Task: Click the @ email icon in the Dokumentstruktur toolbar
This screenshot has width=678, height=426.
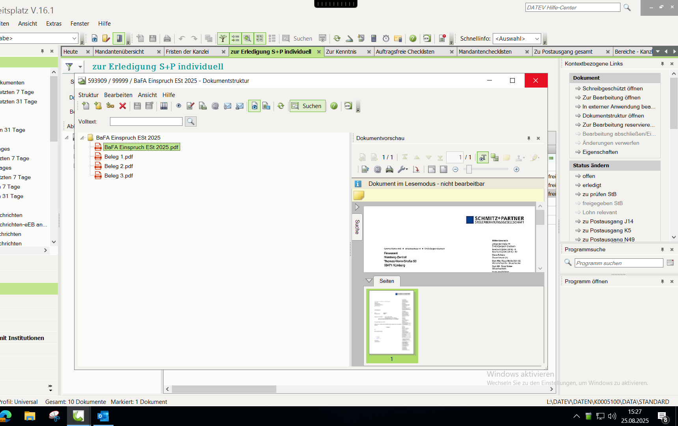Action: (215, 106)
